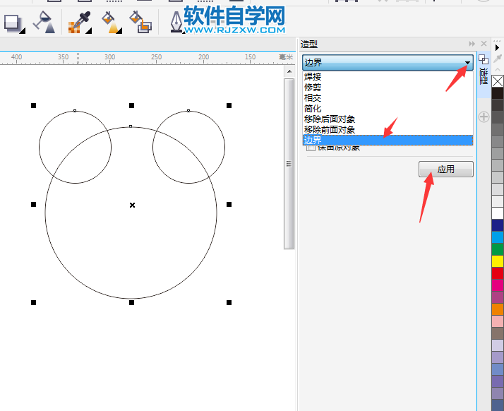The height and width of the screenshot is (411, 504).
Task: Close the 造型 docker panel
Action: pos(484,44)
